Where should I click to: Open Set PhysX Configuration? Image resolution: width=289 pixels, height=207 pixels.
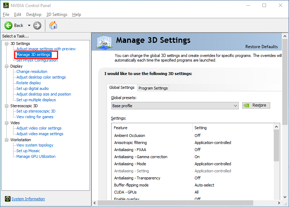click(37, 60)
